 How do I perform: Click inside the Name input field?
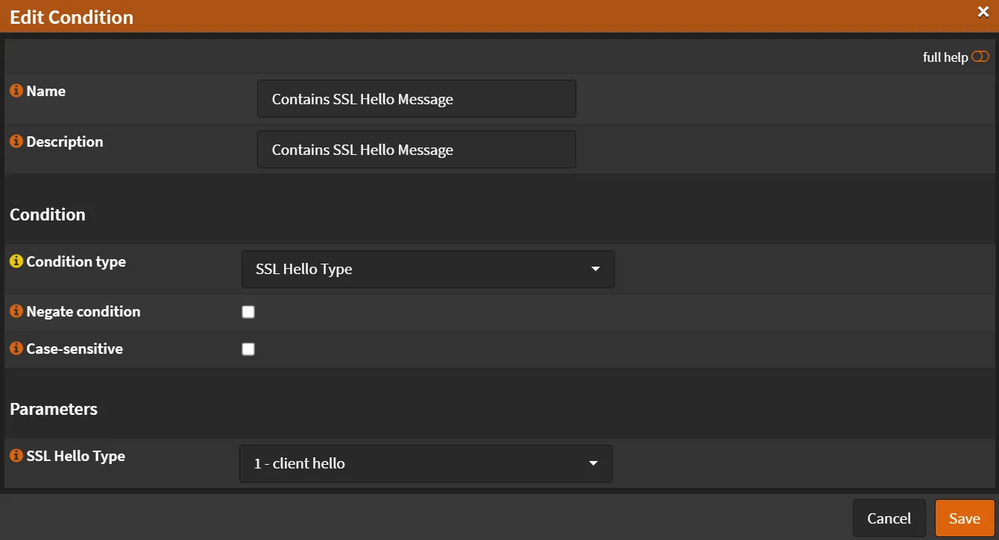coord(416,98)
